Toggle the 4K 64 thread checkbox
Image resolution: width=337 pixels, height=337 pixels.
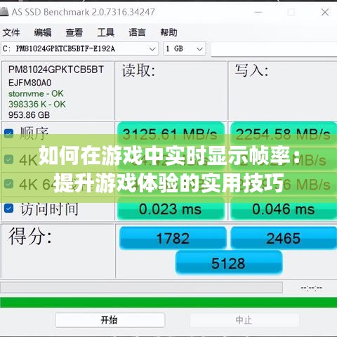coord(9,184)
